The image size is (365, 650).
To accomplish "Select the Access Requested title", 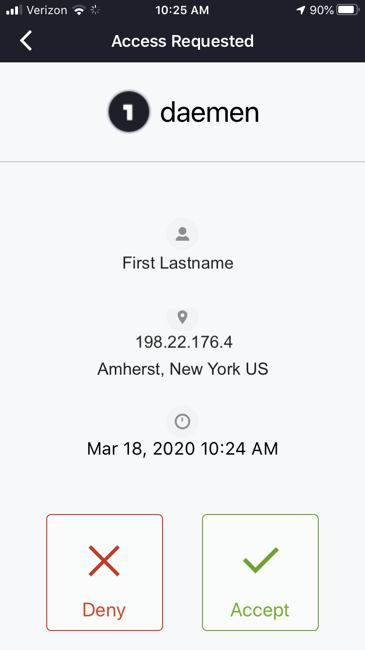I will point(182,41).
